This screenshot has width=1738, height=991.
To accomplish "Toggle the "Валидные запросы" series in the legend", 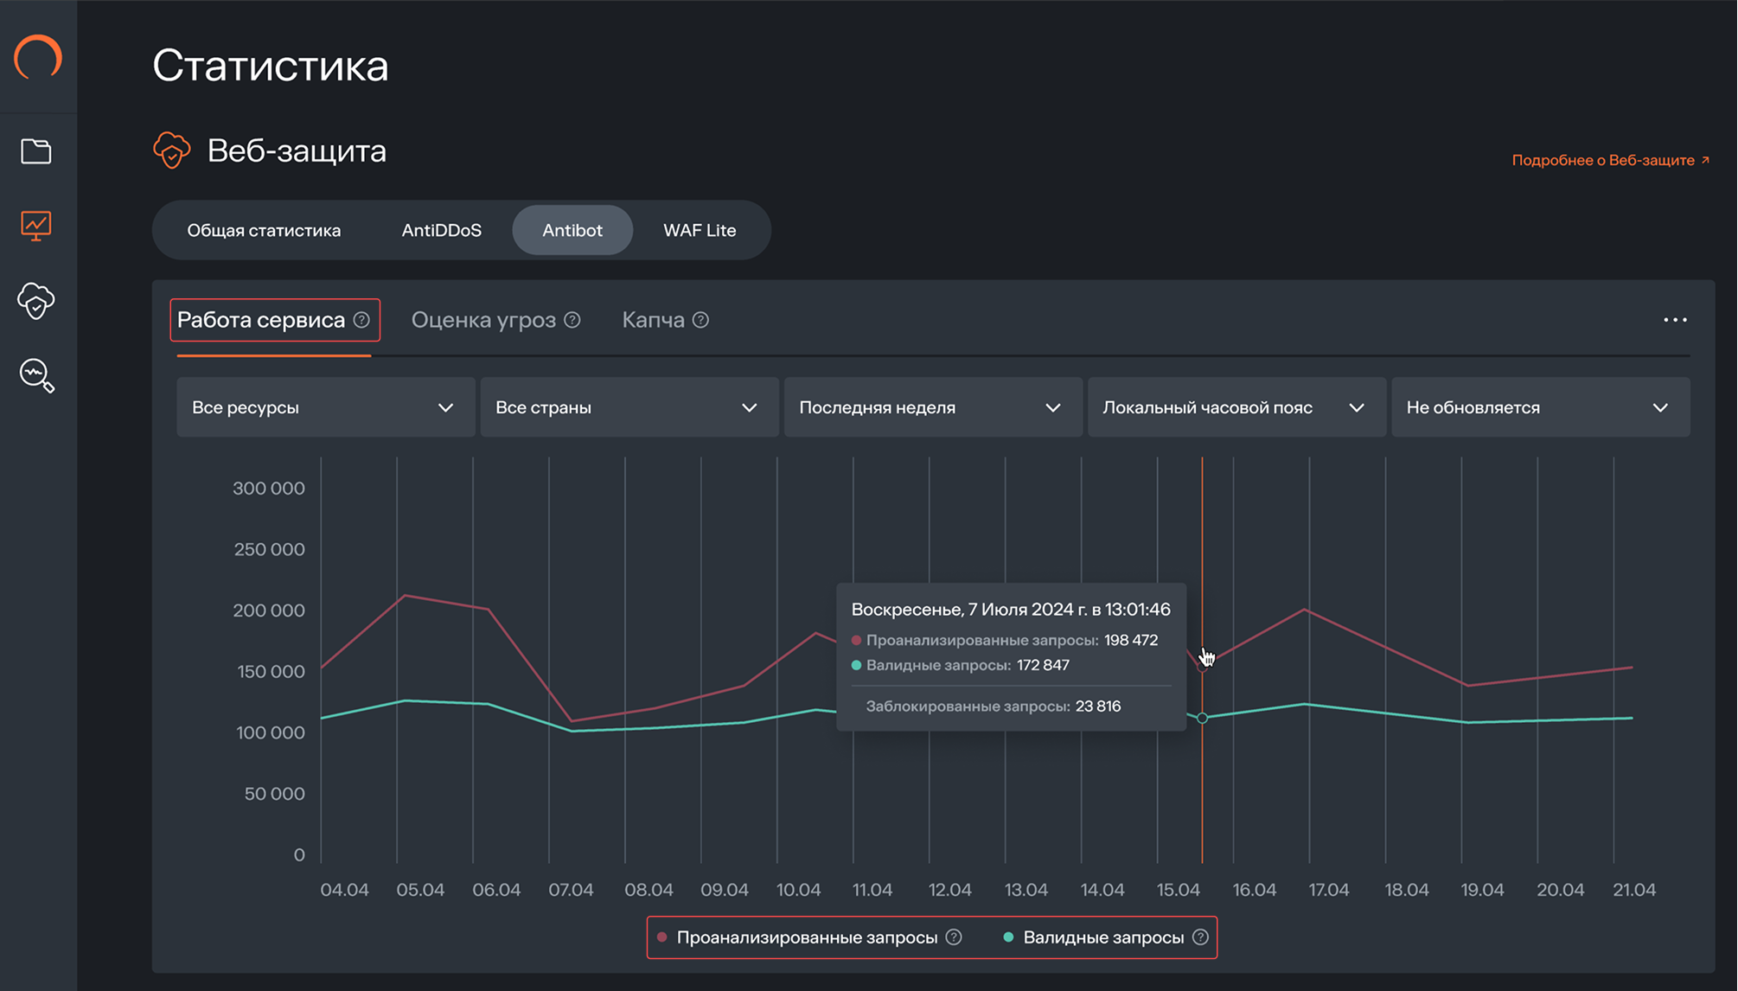I will coord(1103,937).
